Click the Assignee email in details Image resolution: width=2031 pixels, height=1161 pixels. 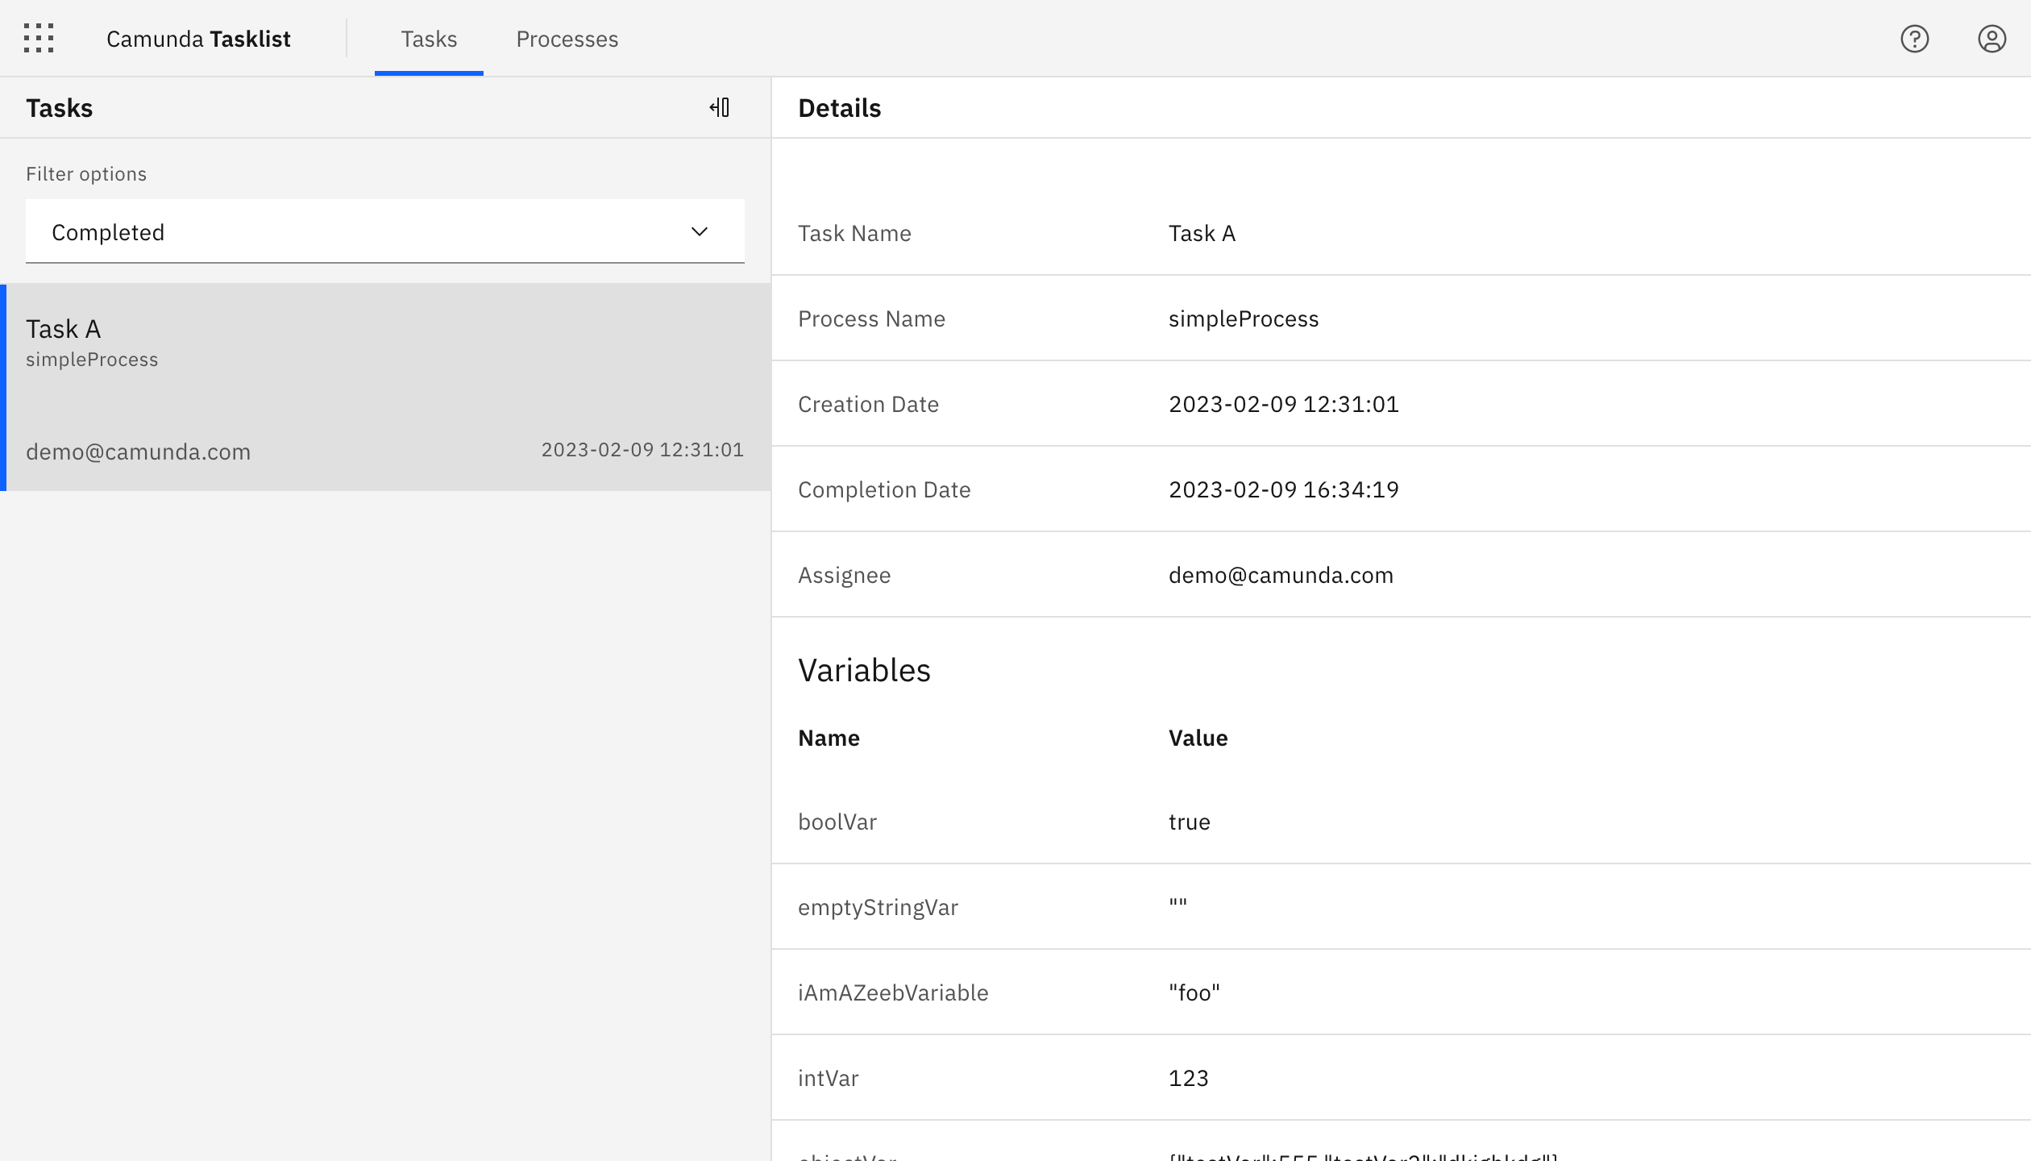click(x=1281, y=575)
